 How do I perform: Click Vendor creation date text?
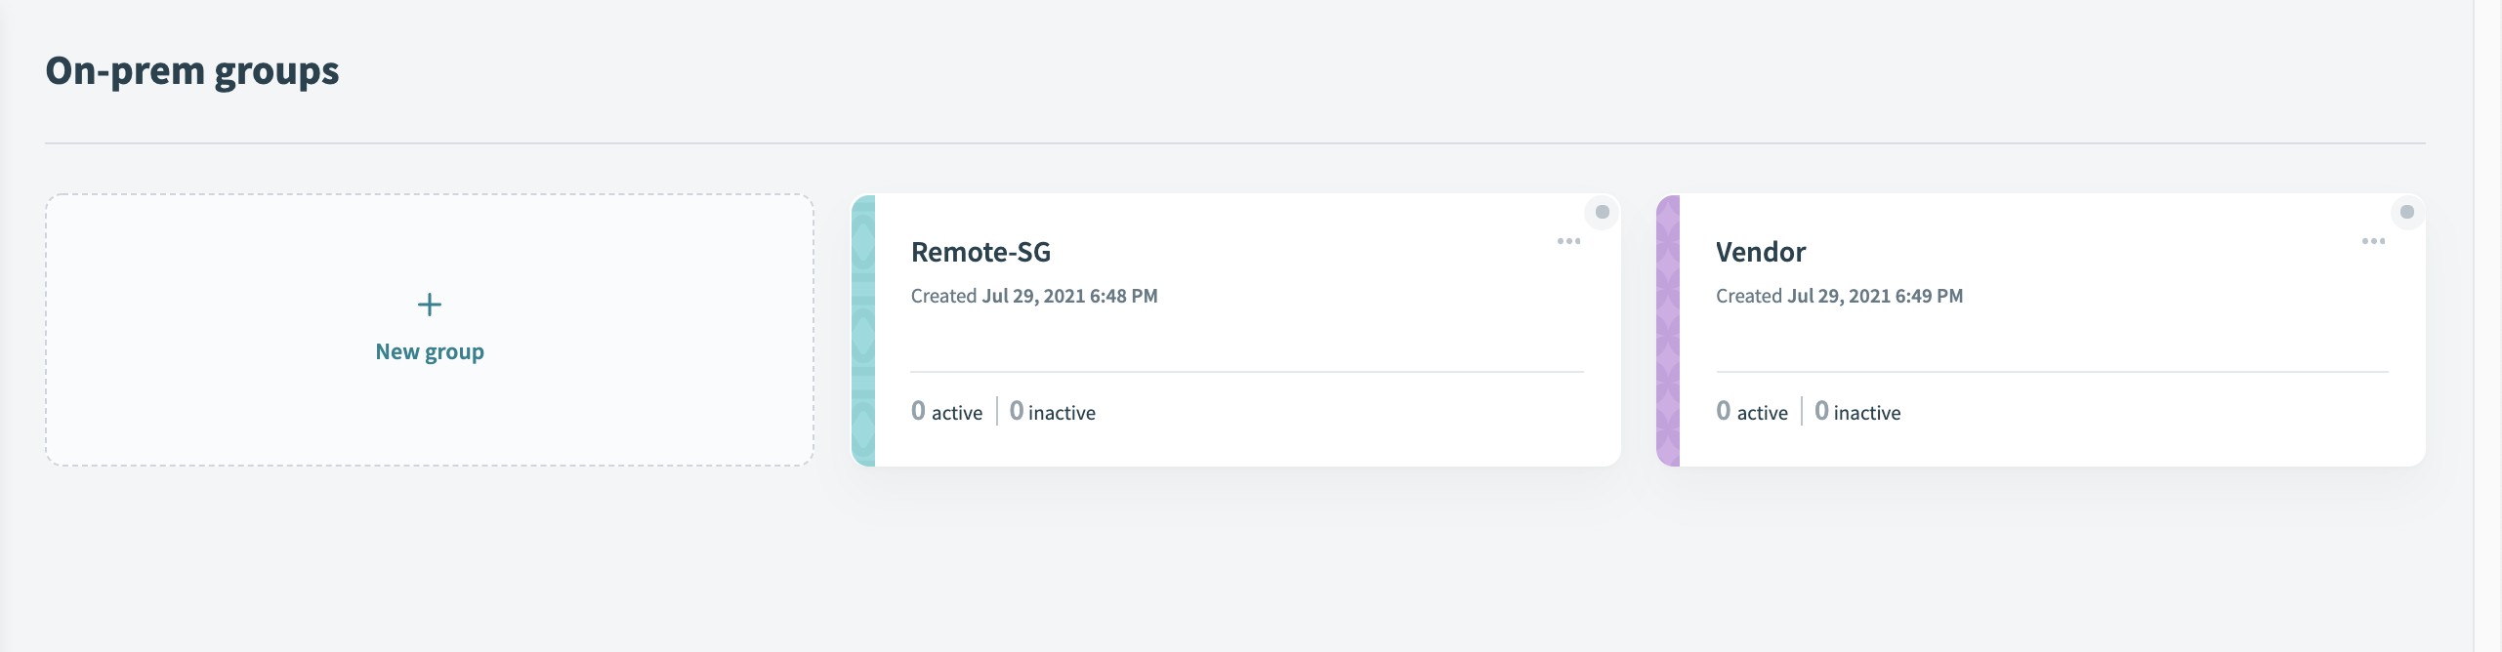tap(1839, 296)
